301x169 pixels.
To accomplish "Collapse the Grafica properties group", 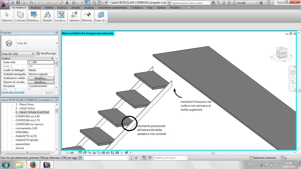I will (52, 58).
